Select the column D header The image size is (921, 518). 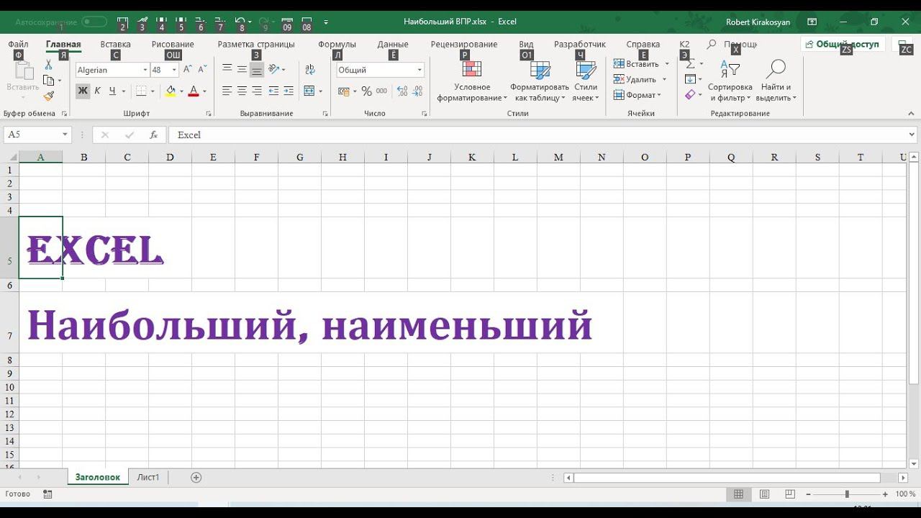[x=170, y=158]
